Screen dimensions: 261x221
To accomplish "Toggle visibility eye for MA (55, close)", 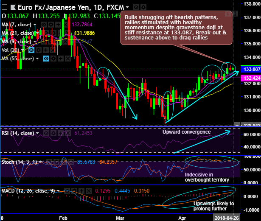I will coord(46,59).
